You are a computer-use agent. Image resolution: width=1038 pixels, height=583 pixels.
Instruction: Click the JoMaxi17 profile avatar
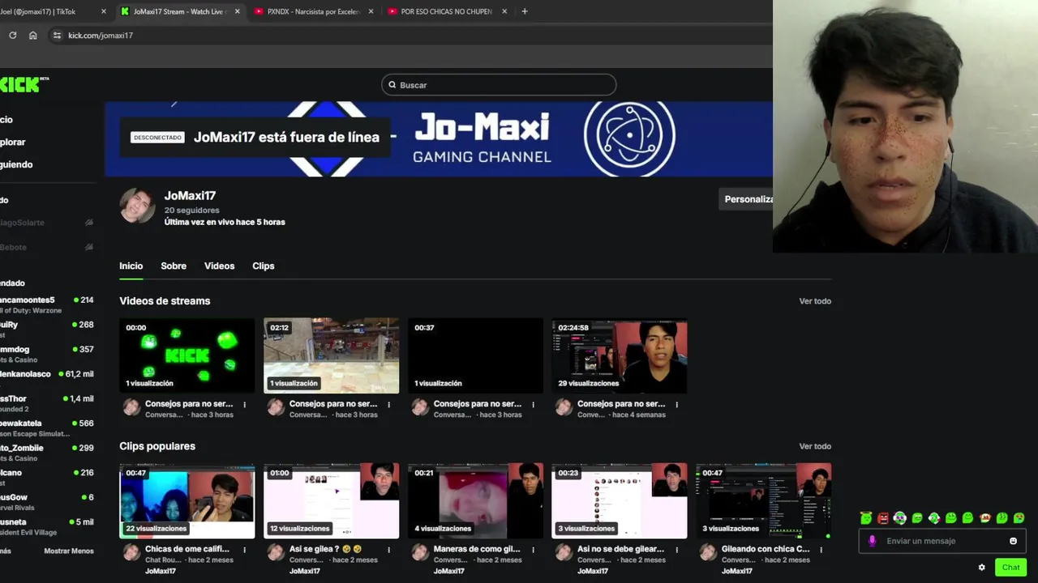click(137, 206)
